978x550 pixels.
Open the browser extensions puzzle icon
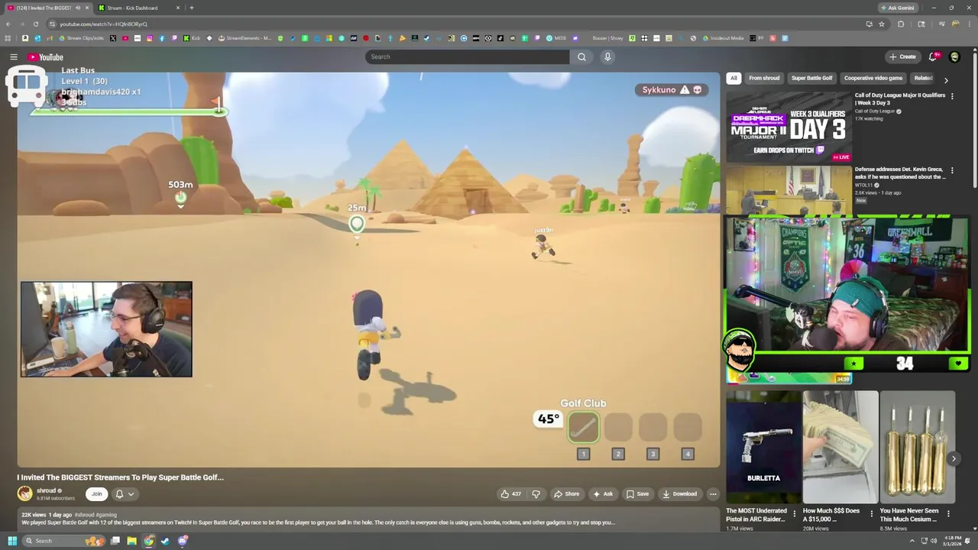tap(901, 24)
